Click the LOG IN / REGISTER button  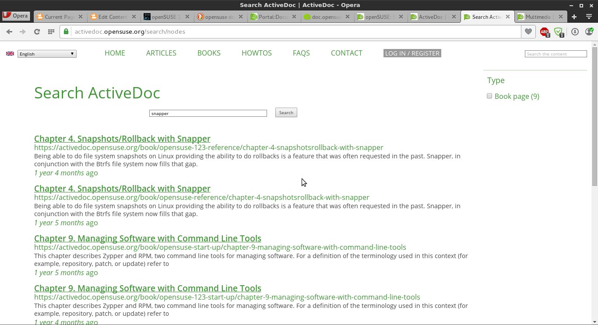[x=412, y=53]
